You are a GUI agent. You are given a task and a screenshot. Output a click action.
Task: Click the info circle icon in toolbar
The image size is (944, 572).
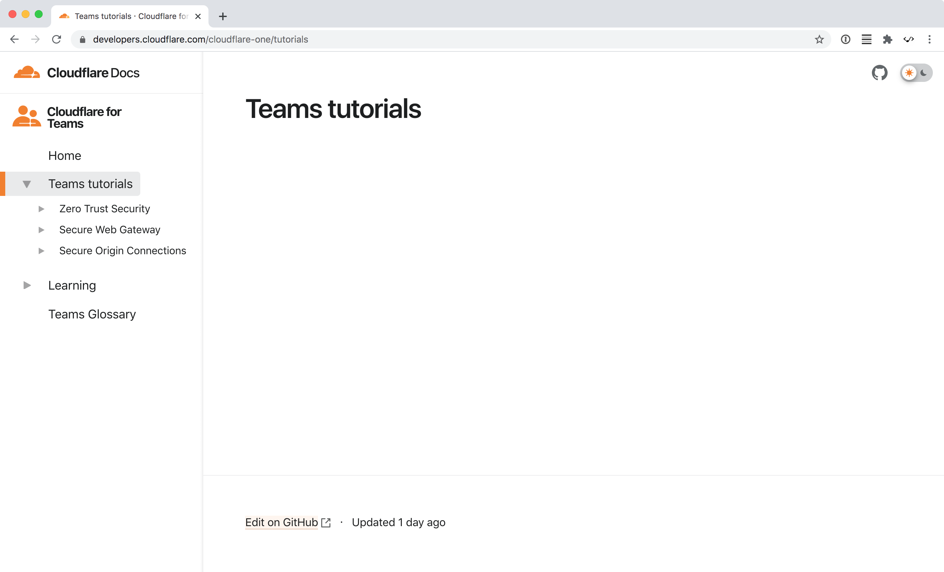[845, 39]
